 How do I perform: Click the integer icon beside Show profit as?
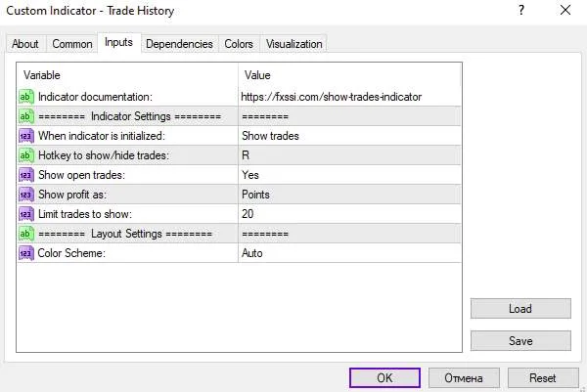26,195
